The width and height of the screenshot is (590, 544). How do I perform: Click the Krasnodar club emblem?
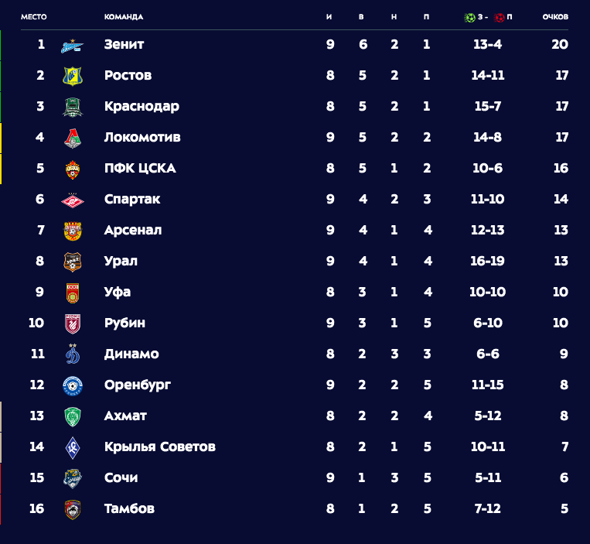click(x=72, y=107)
